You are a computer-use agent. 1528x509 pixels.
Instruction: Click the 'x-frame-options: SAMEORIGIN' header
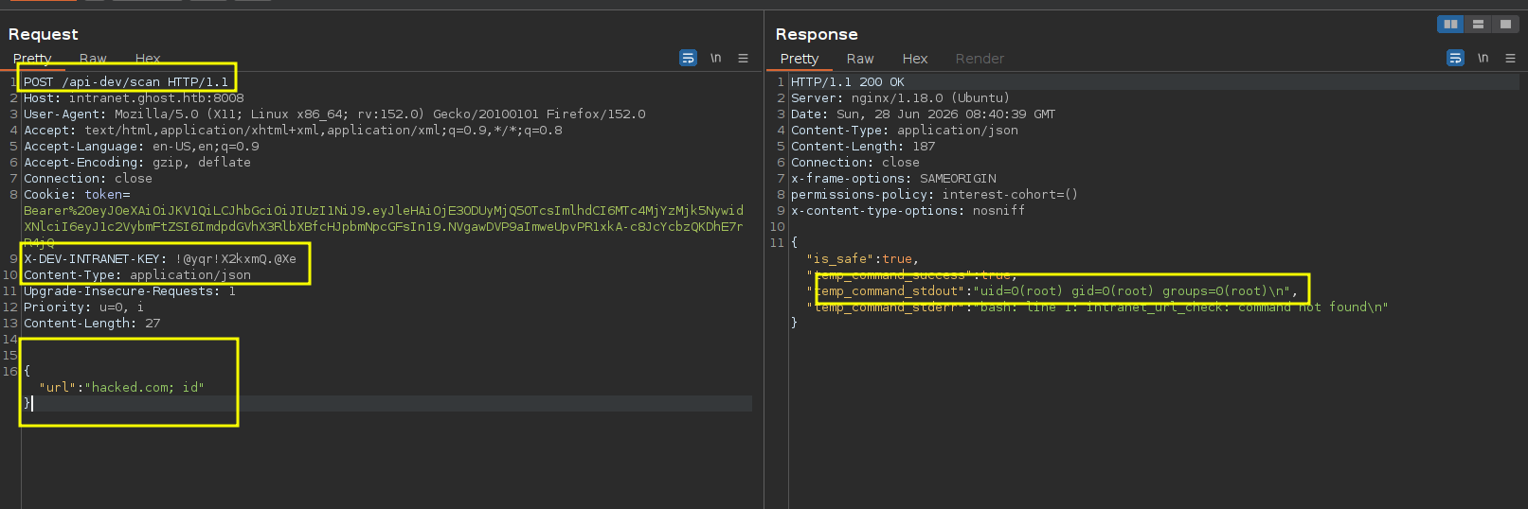(x=893, y=179)
